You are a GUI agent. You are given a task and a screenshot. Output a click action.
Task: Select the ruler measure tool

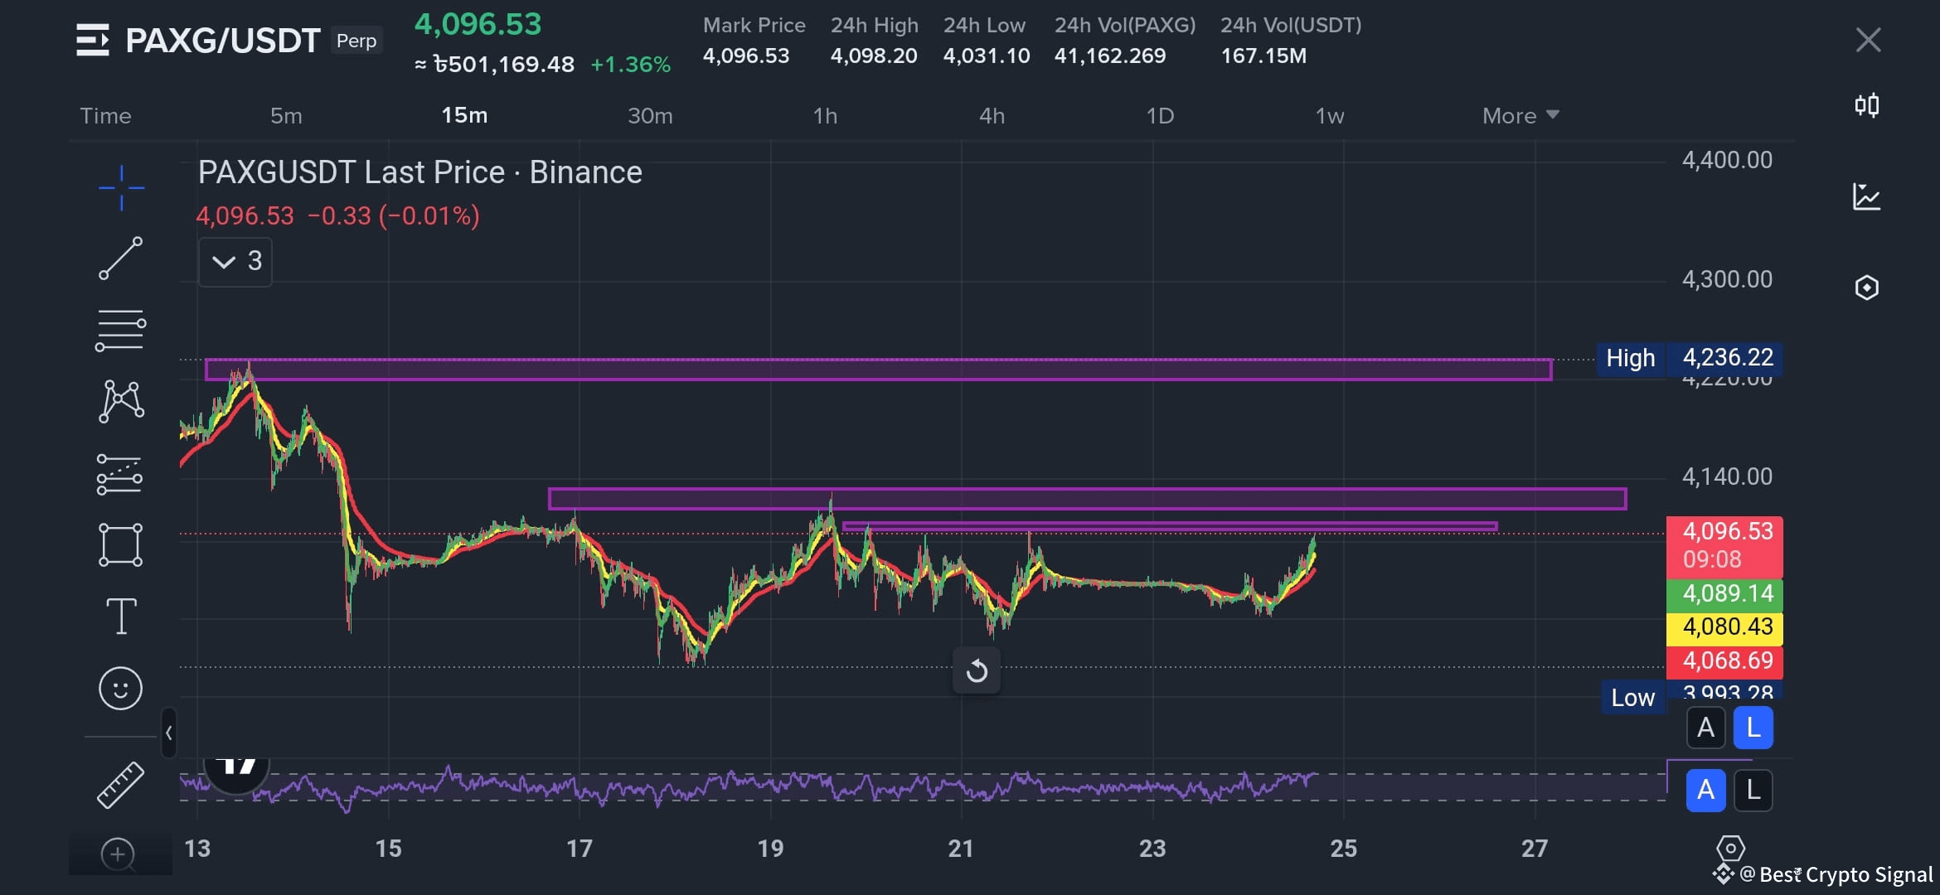point(121,784)
